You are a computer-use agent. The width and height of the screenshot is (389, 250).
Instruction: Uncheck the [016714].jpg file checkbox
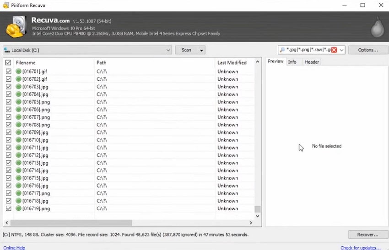[x=8, y=170]
